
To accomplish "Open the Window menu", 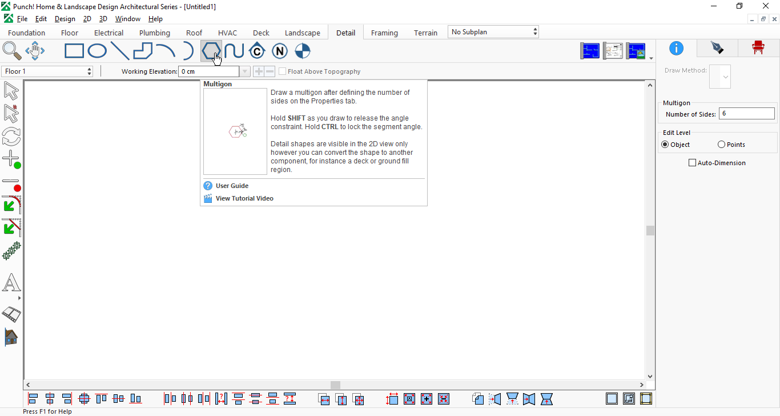I will coord(128,19).
